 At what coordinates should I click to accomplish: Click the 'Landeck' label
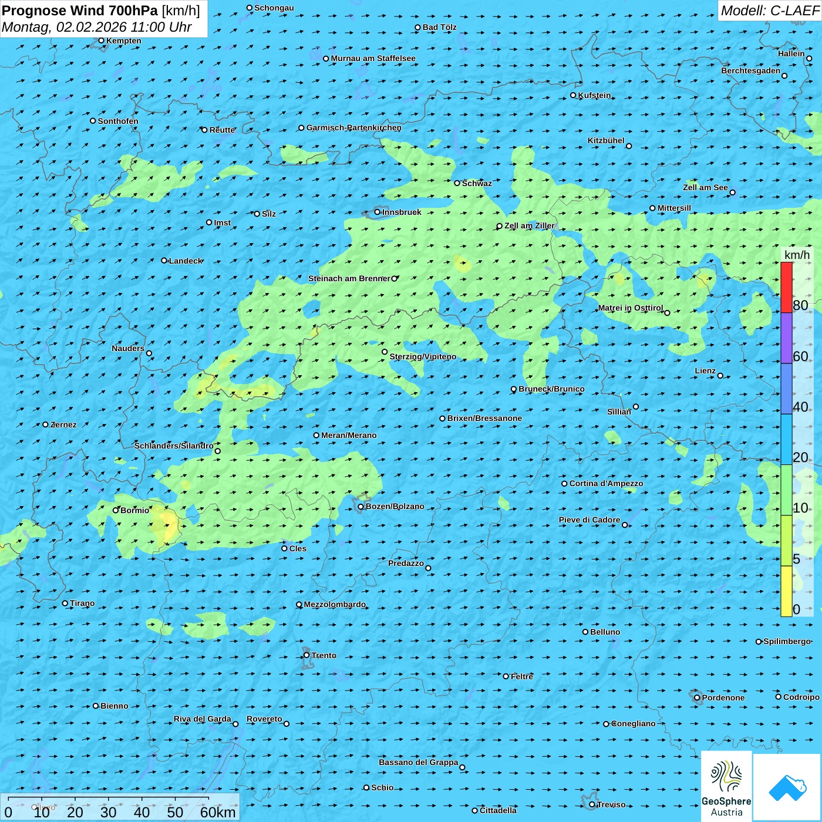coord(186,261)
